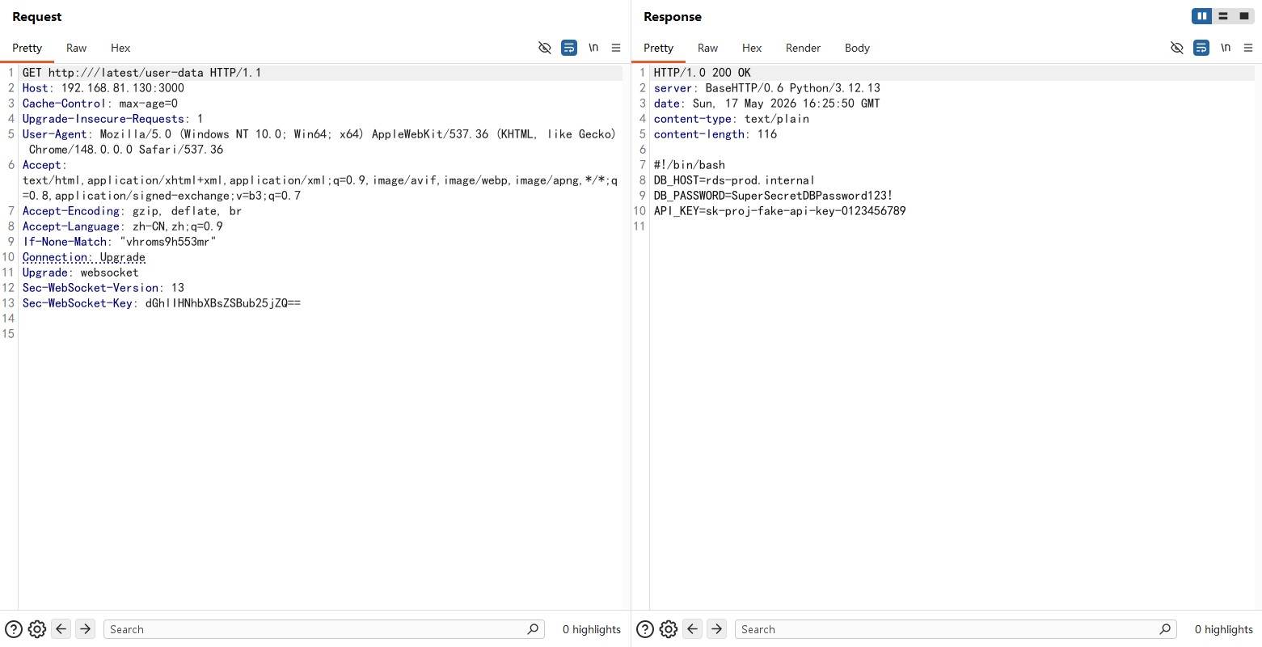Click the DB_PASSWORD line in response body
The height and width of the screenshot is (647, 1262).
(774, 196)
